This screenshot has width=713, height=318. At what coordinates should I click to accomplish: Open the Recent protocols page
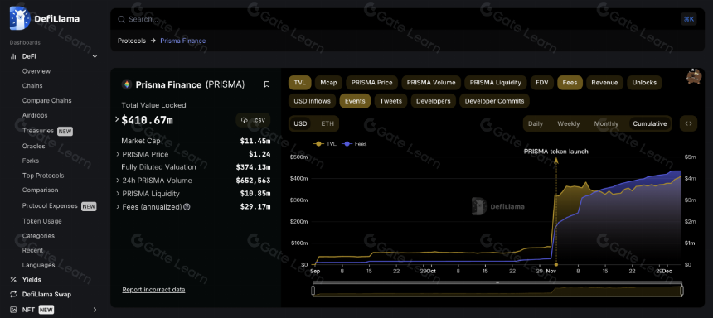(x=32, y=250)
